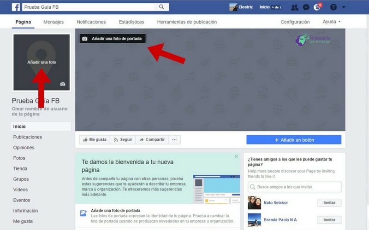This screenshot has width=369, height=230.
Task: Click the Prueba Guía FB page title
Action: (36, 101)
